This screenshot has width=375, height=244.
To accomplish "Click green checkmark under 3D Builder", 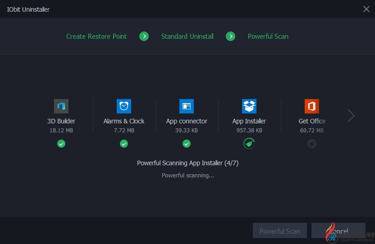I will tap(61, 144).
